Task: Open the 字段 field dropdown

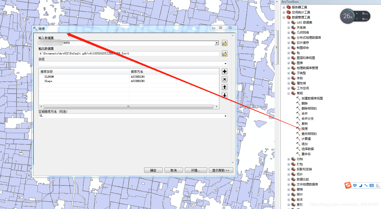Action: coord(225,64)
